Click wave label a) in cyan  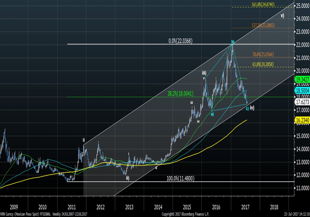click(212, 114)
